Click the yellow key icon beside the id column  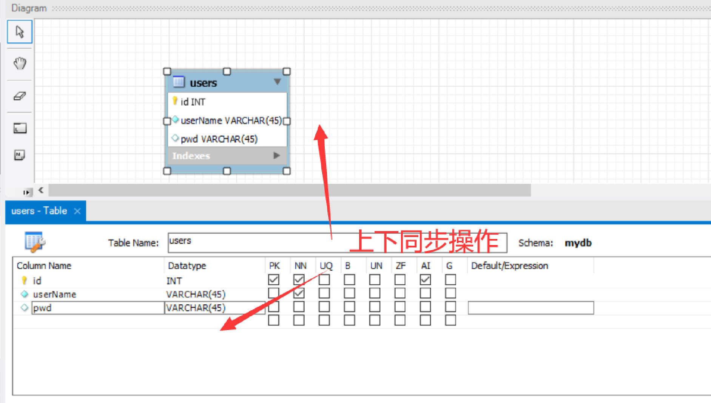coord(24,280)
